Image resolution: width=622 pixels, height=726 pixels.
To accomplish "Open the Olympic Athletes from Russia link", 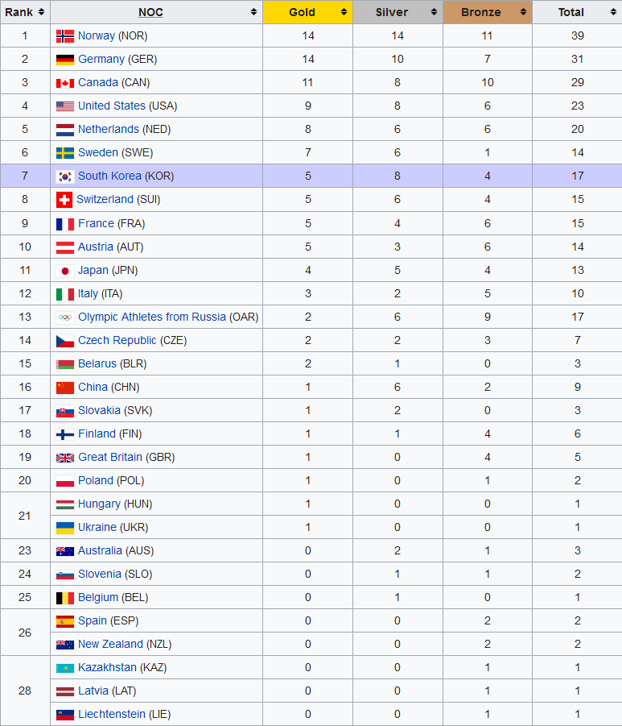I will (x=152, y=317).
